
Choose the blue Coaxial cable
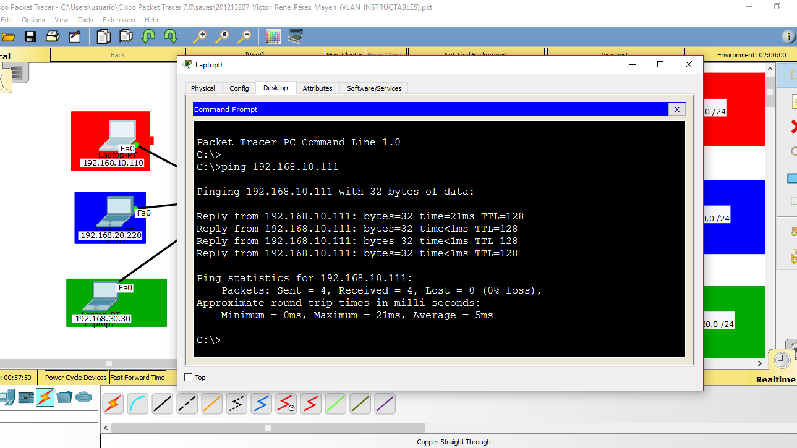262,404
